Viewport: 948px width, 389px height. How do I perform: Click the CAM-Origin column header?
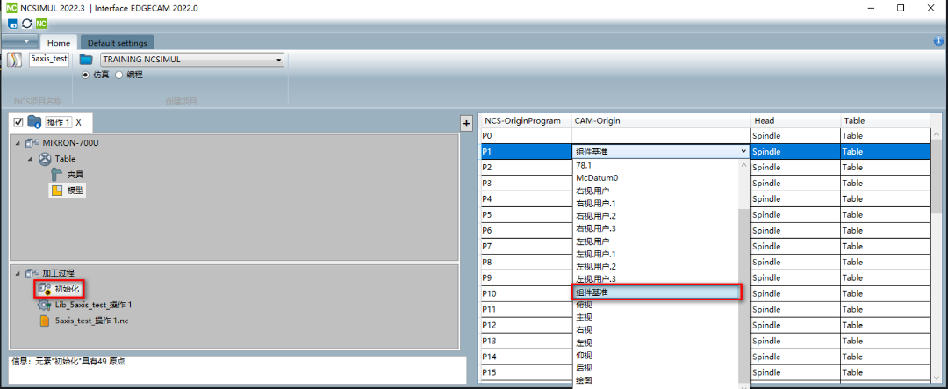click(x=660, y=121)
